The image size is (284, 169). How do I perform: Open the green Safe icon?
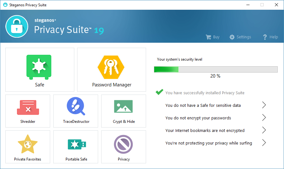39,67
